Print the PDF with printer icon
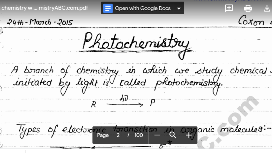The width and height of the screenshot is (272, 153). 248,8
